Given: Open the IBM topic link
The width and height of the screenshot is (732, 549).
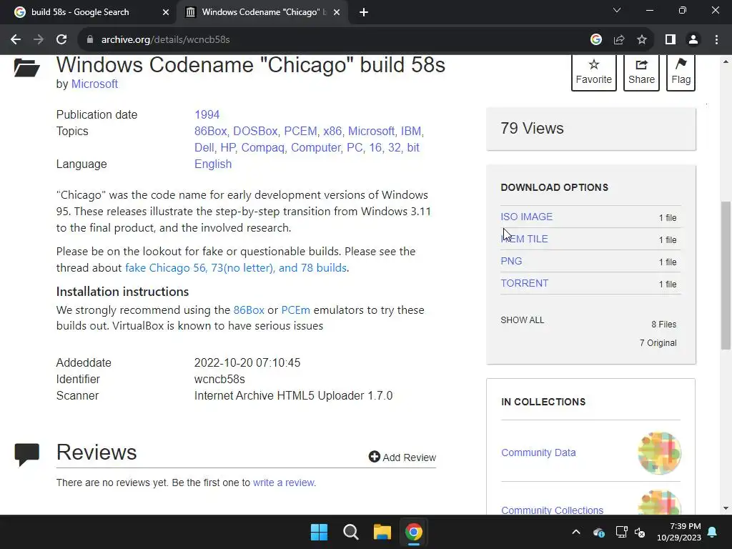Looking at the screenshot, I should pos(411,132).
